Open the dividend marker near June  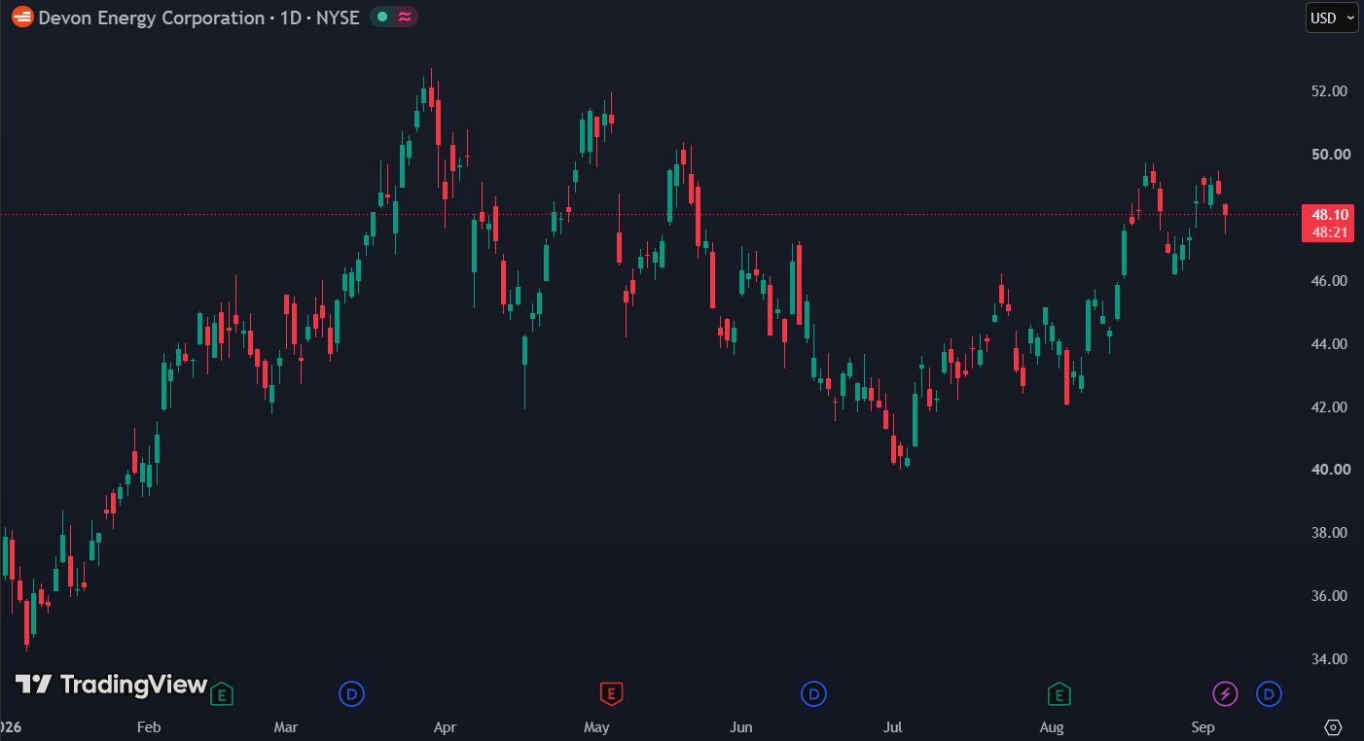click(x=813, y=694)
